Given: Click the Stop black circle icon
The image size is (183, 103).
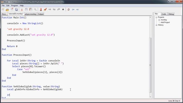Looking at the screenshot, I should point(63,9).
